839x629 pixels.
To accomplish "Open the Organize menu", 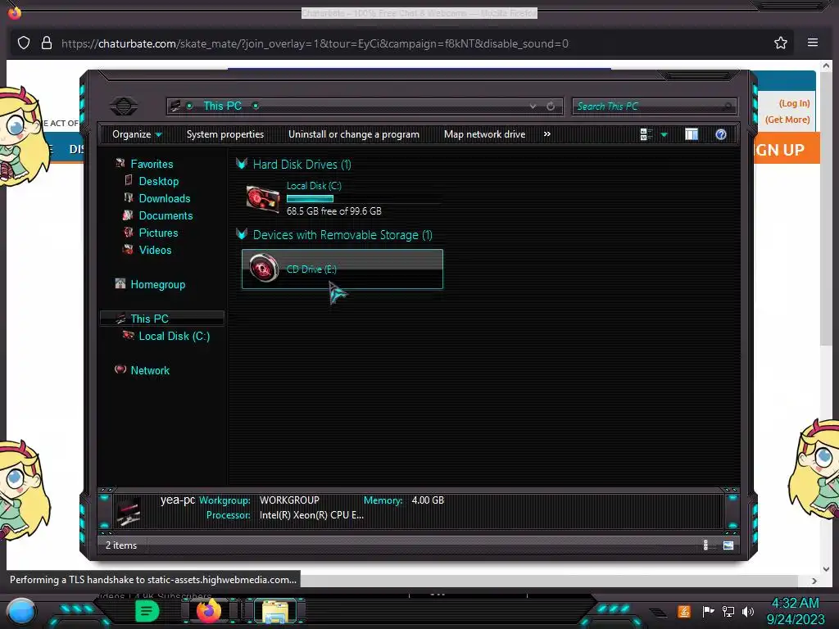I will [x=137, y=134].
